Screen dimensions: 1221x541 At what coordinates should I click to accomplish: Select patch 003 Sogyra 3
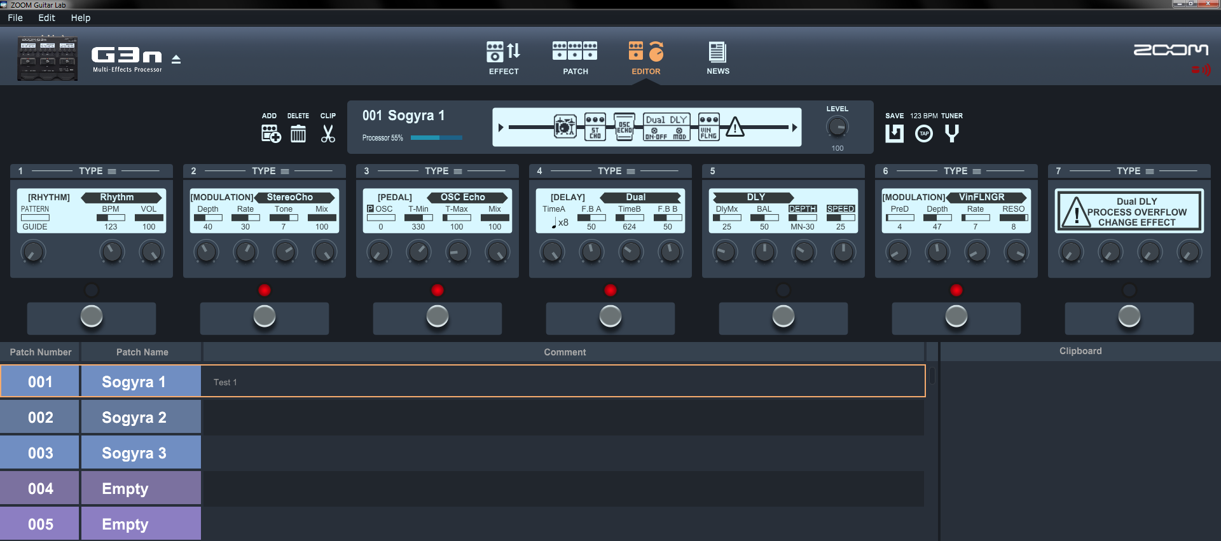click(x=100, y=453)
